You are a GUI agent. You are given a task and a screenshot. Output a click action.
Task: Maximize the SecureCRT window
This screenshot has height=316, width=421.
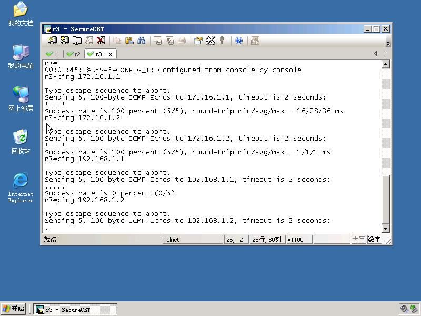point(376,29)
